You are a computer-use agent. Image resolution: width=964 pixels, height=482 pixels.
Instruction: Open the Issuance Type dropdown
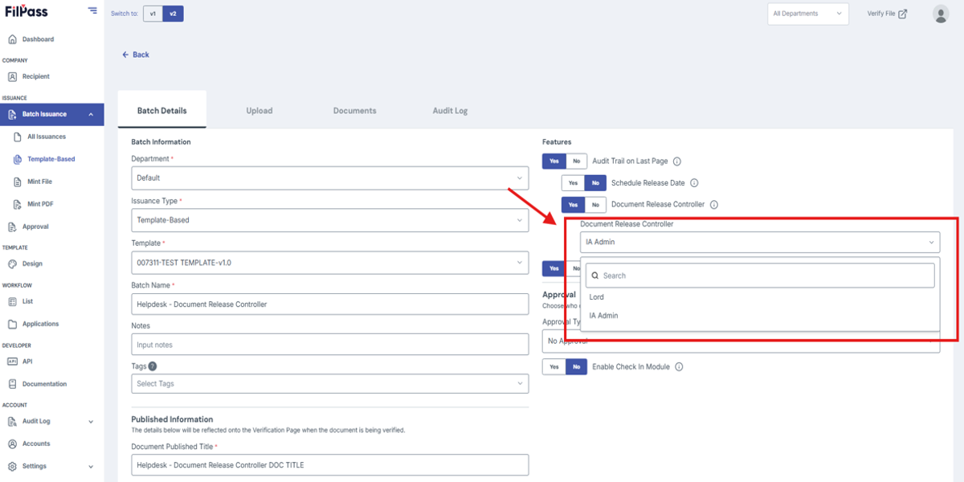330,219
